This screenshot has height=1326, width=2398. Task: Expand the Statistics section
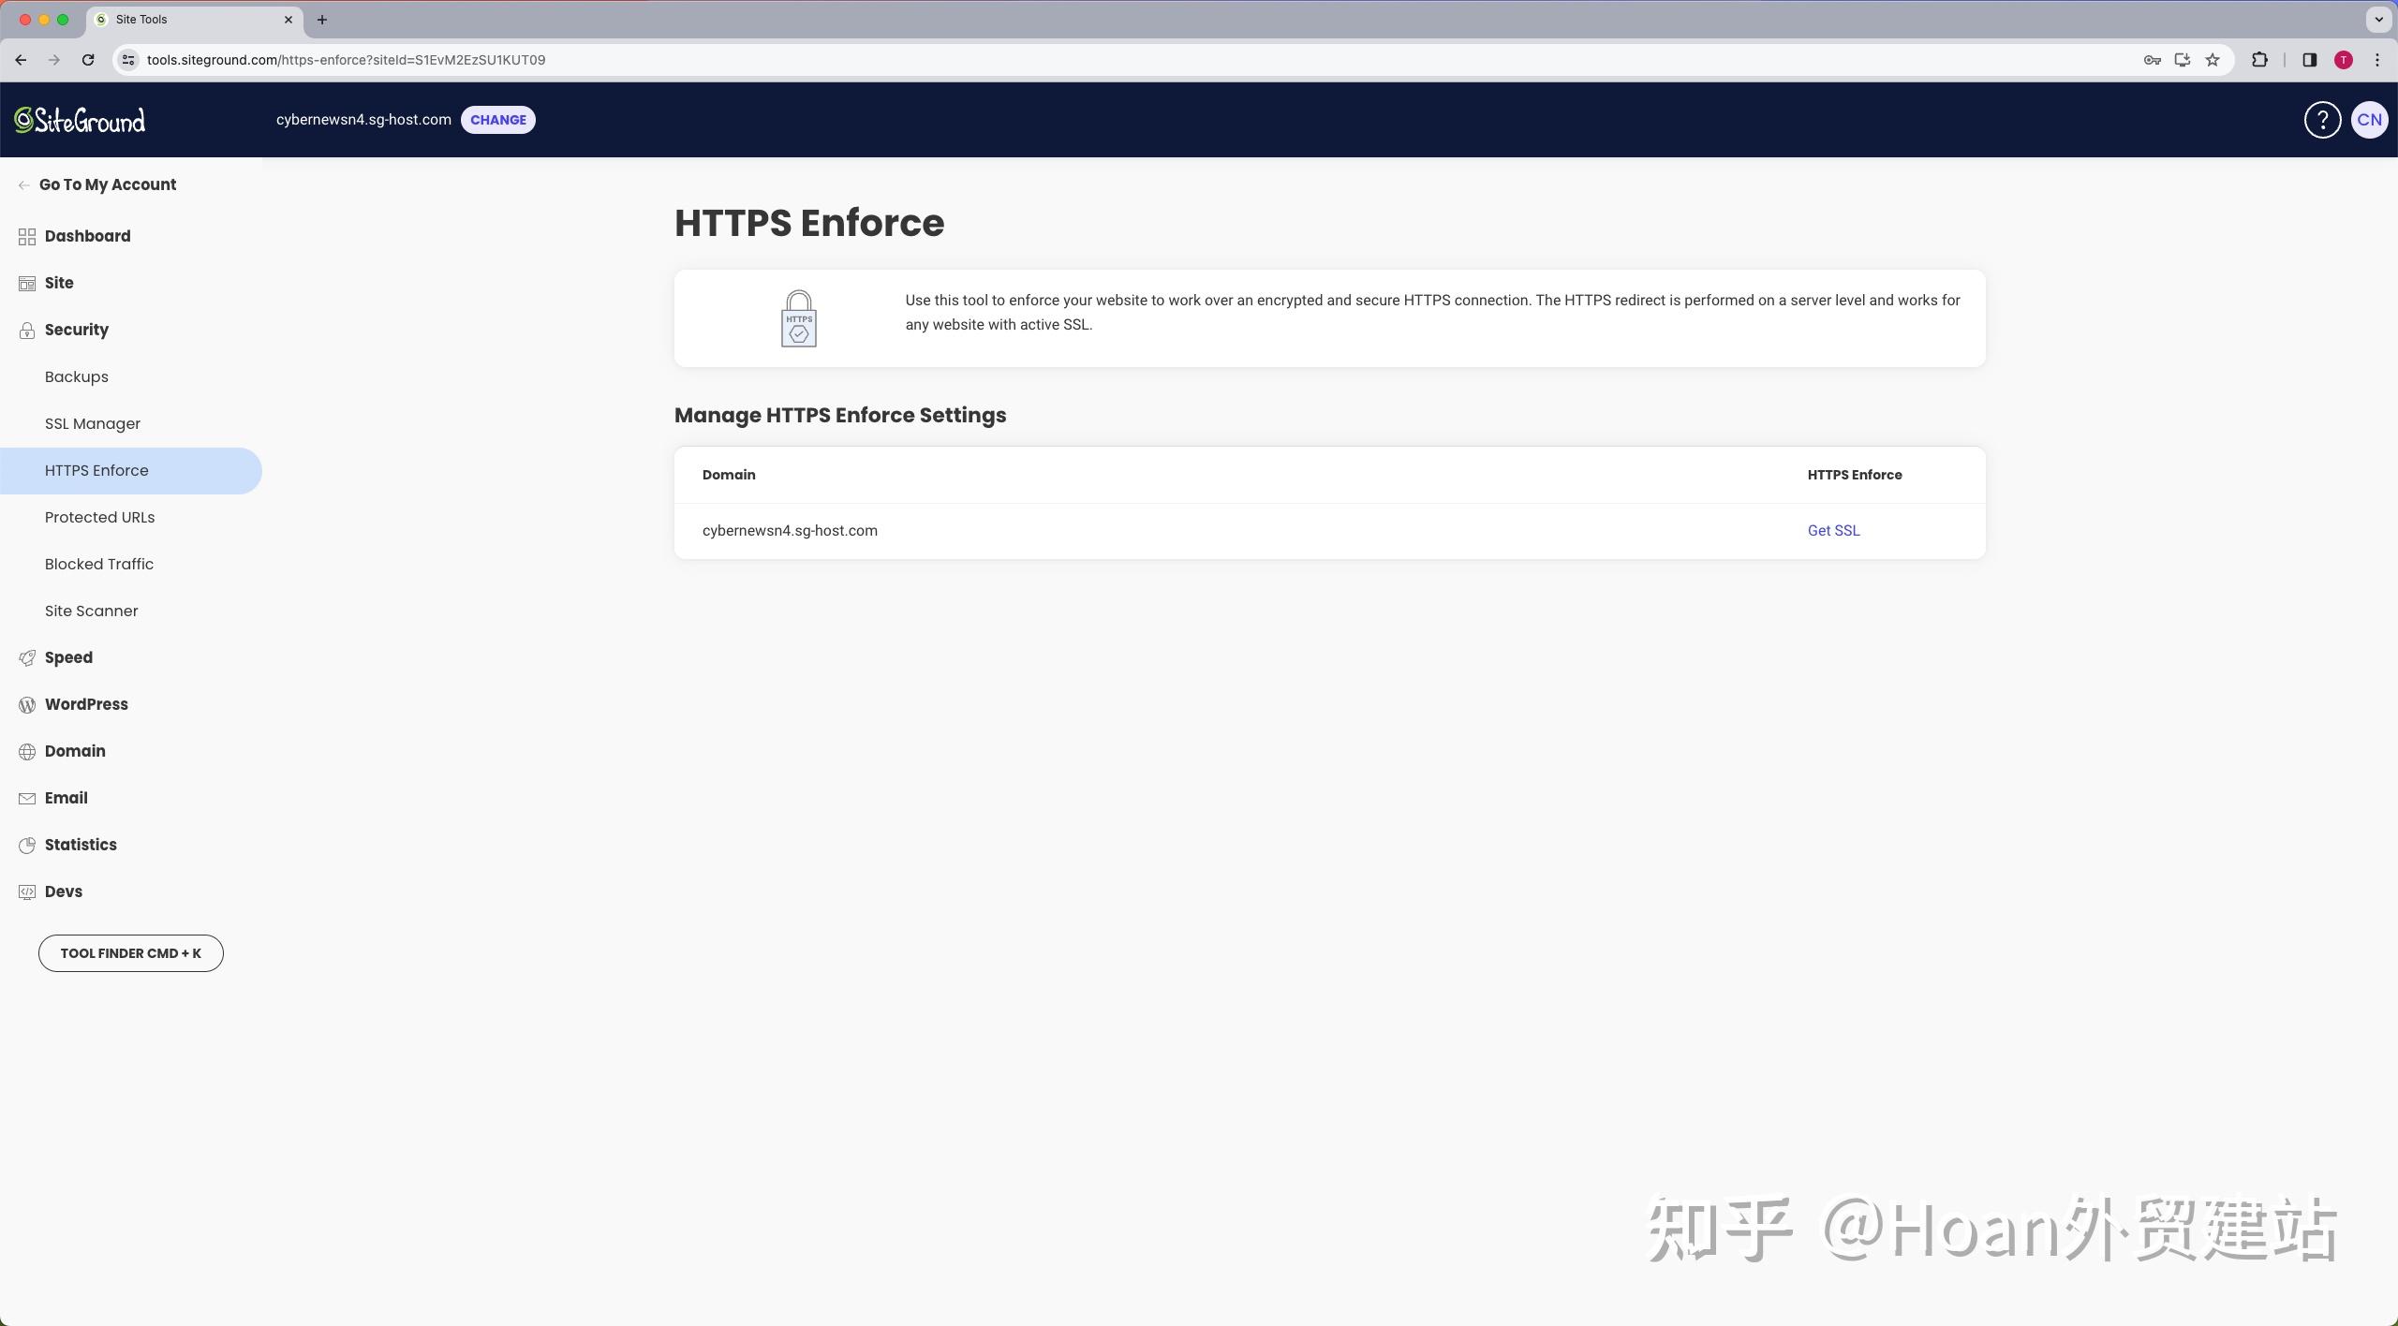[x=81, y=844]
